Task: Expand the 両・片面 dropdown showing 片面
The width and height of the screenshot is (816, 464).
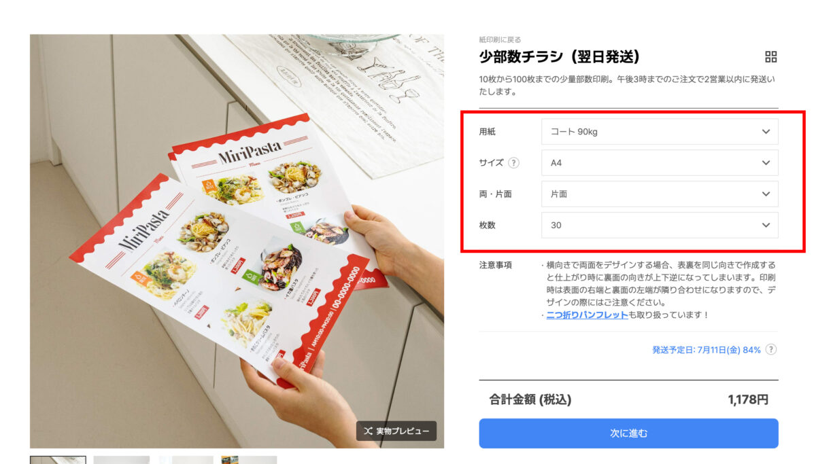Action: (x=660, y=194)
